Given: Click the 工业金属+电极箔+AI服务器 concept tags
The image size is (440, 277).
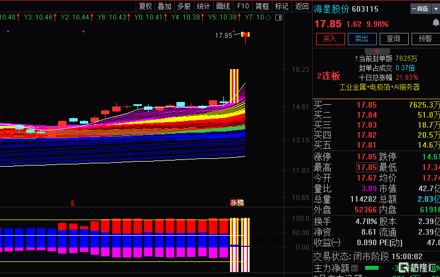Looking at the screenshot, I should pos(379,88).
